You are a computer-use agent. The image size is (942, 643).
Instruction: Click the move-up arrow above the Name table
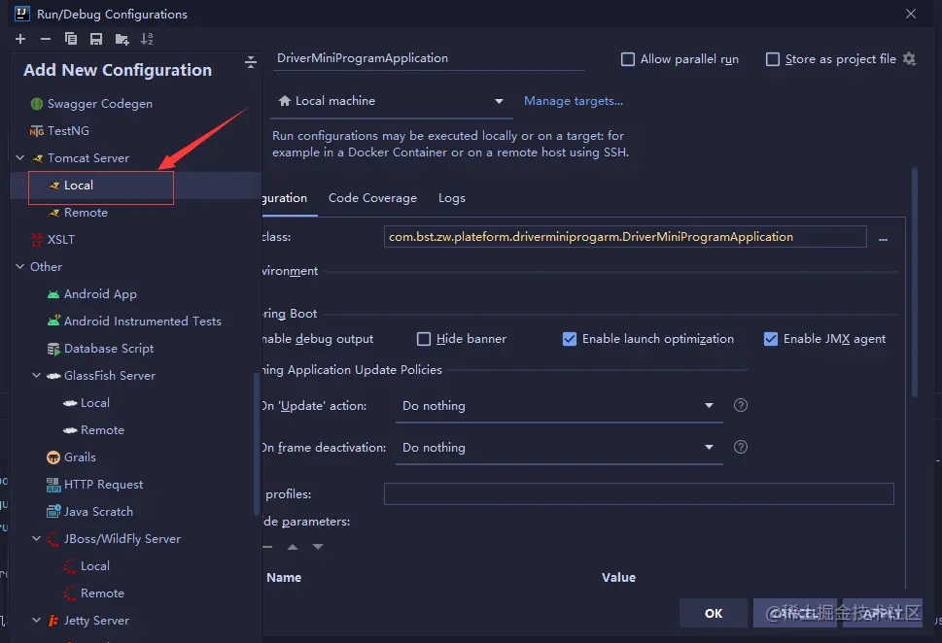pos(293,547)
